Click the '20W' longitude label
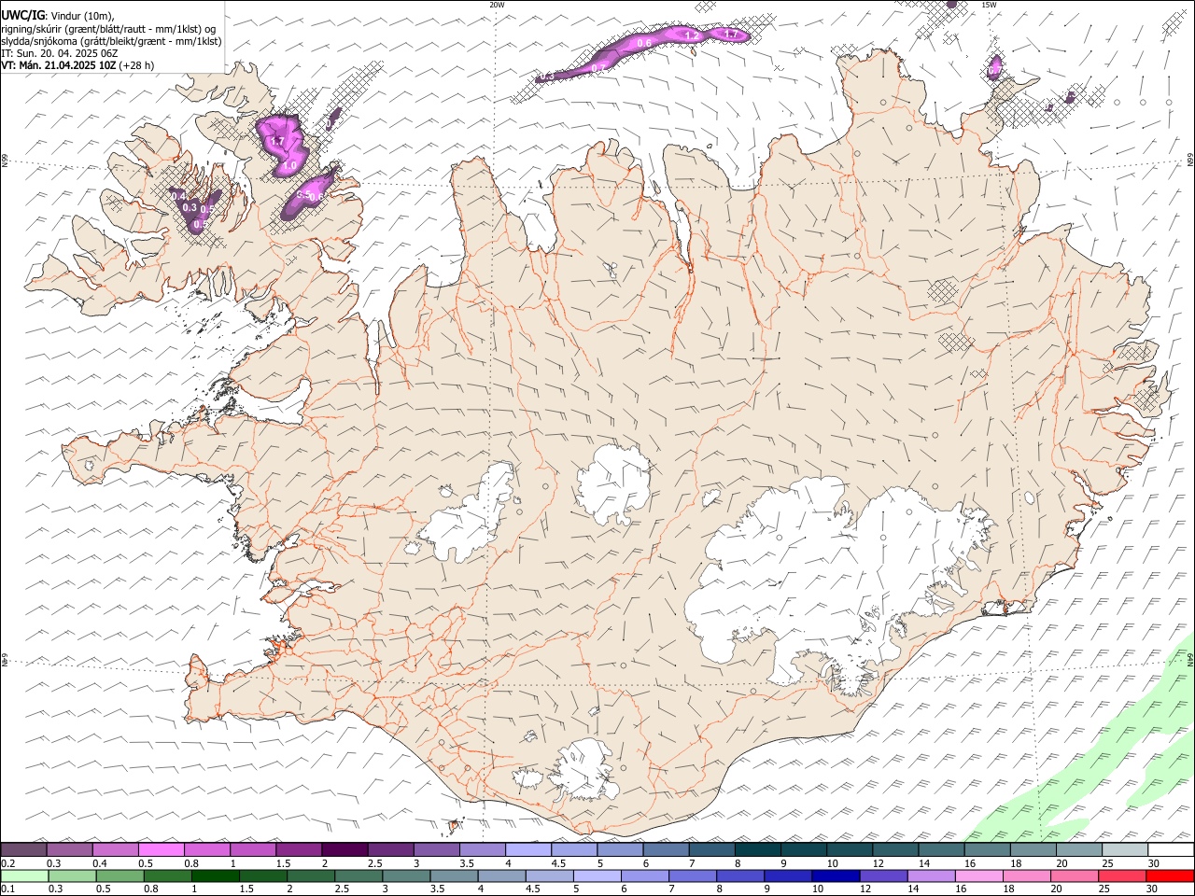The image size is (1195, 896). pos(497,5)
